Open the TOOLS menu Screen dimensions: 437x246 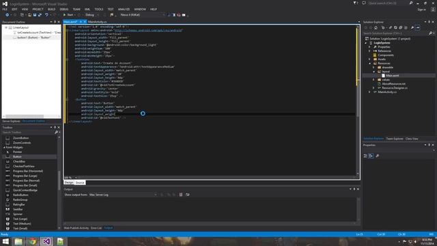click(x=98, y=9)
